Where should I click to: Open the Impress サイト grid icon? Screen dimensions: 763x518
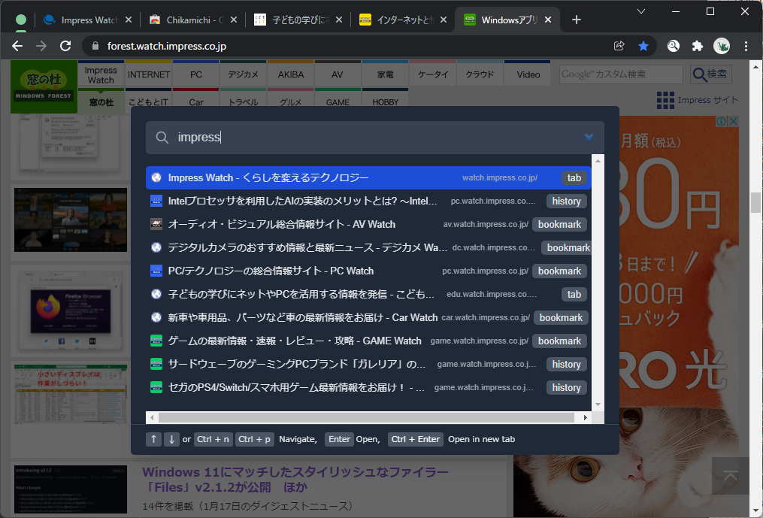coord(668,99)
